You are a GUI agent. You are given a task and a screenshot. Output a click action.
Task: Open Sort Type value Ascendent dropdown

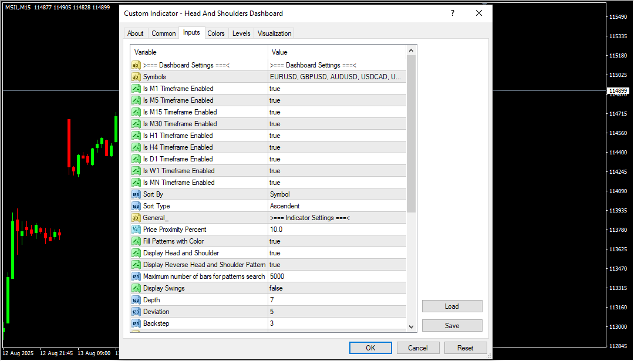336,206
